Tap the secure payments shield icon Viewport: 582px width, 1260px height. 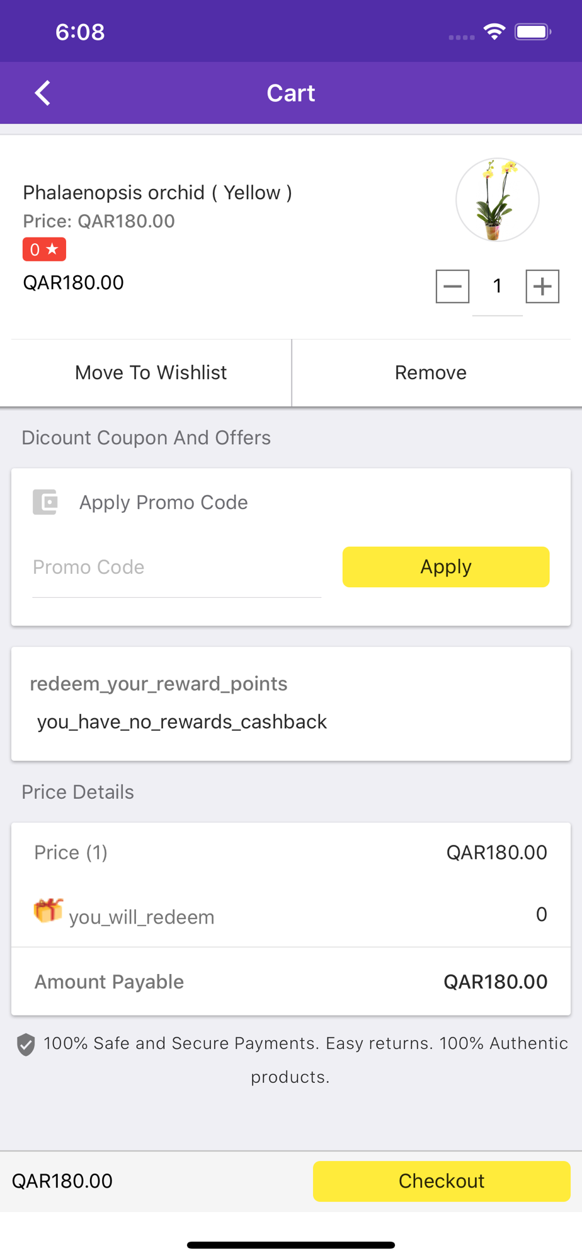(x=26, y=1045)
